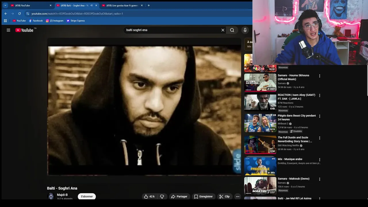The image size is (368, 207).
Task: Open the Majdi-B channel name link
Action: coord(62,195)
